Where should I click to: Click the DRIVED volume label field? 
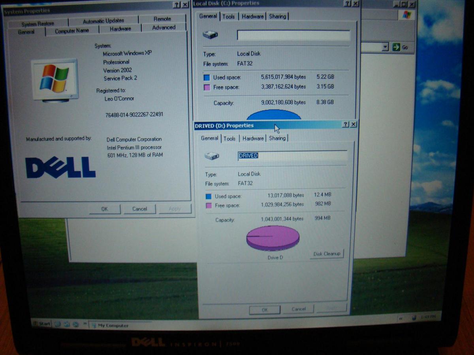(292, 156)
